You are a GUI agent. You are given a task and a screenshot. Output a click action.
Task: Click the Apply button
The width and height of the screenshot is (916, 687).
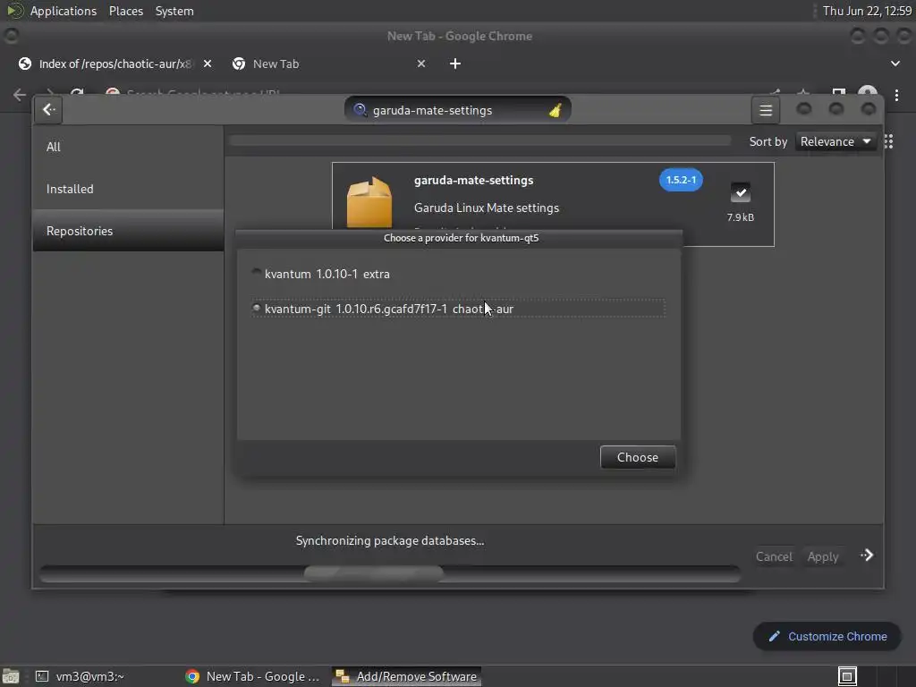click(x=823, y=556)
